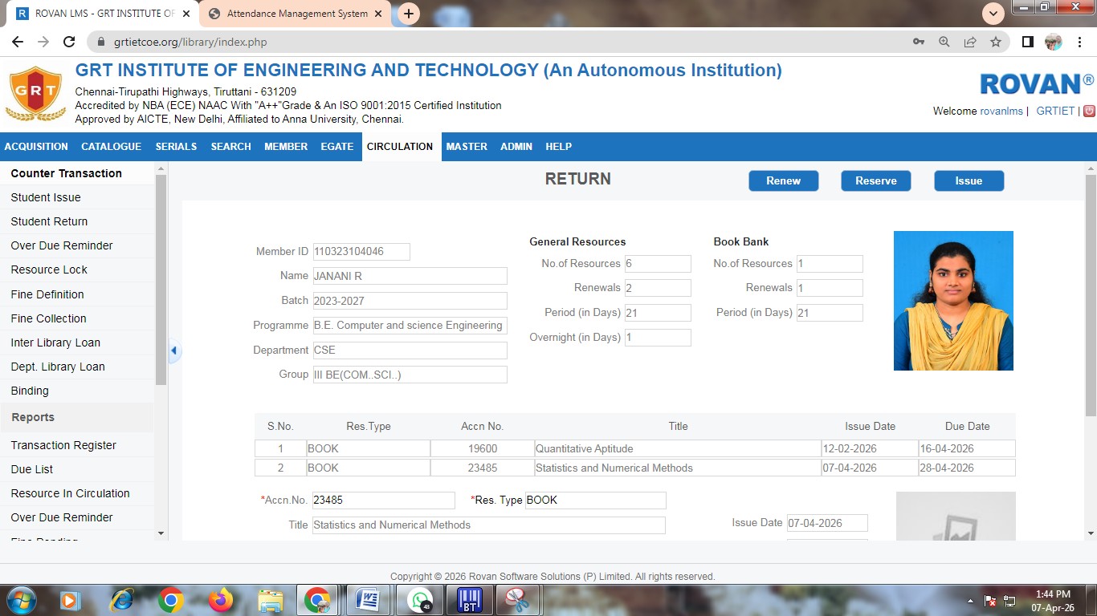Screen dimensions: 1097x616
Task: Open the share page icon in address bar
Action: pos(970,42)
